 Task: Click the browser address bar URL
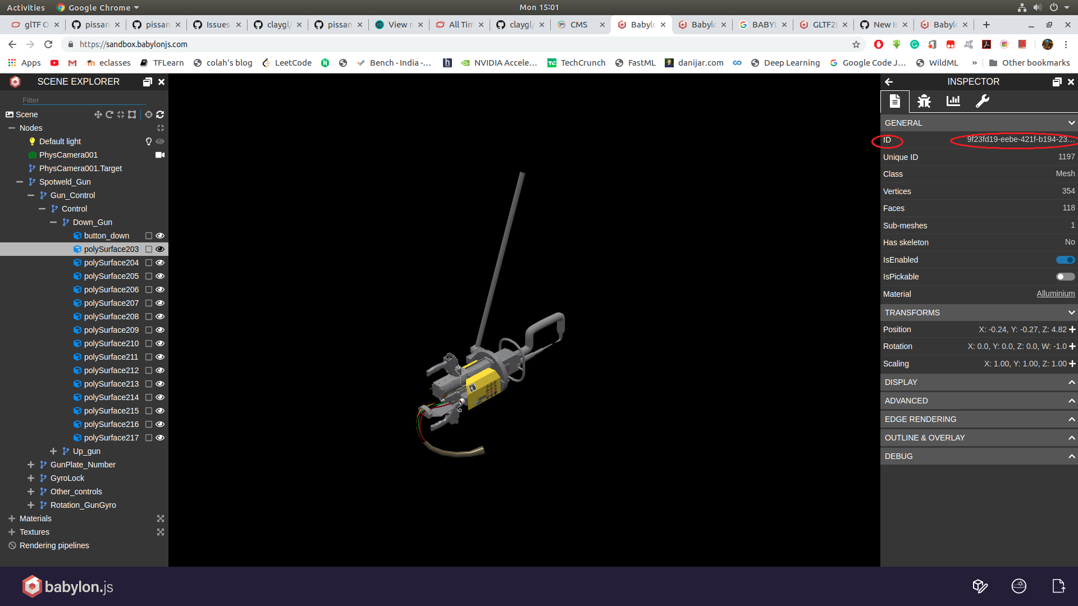(134, 44)
